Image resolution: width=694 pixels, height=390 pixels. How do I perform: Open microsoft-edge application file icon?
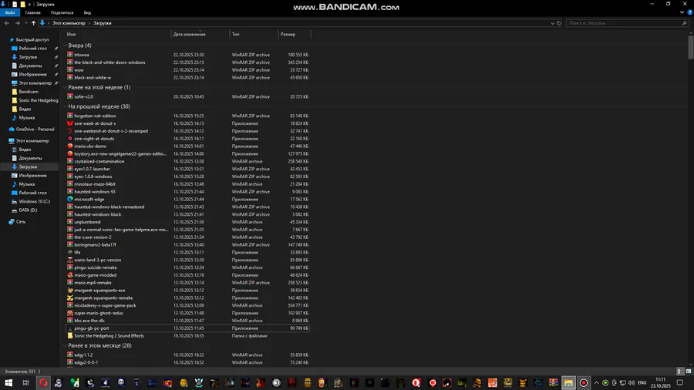(x=70, y=199)
